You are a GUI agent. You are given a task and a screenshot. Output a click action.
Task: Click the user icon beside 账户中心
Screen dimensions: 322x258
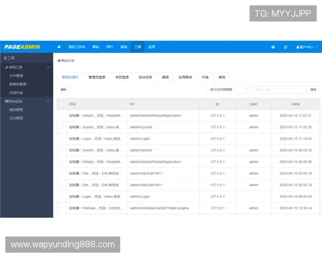tap(298, 47)
